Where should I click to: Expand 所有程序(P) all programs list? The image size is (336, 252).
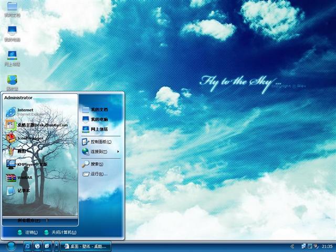pyautogui.click(x=32, y=220)
